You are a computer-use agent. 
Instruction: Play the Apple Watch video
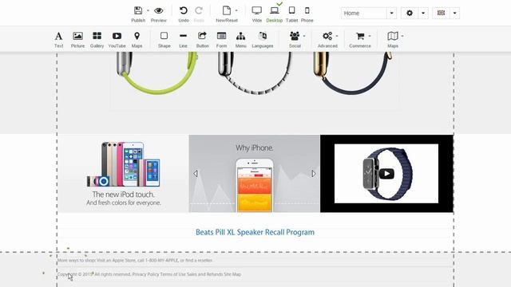[386, 174]
